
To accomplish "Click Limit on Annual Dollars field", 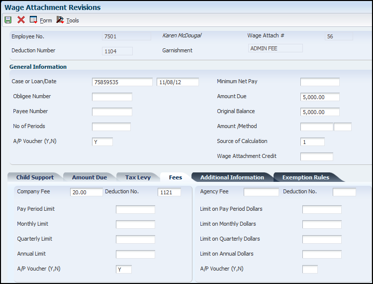I will click(x=322, y=254).
